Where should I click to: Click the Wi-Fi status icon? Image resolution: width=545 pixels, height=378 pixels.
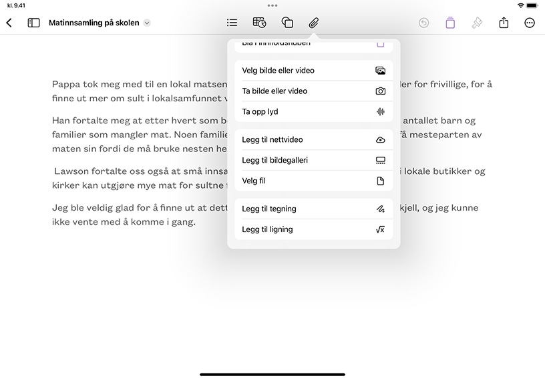[x=520, y=5]
